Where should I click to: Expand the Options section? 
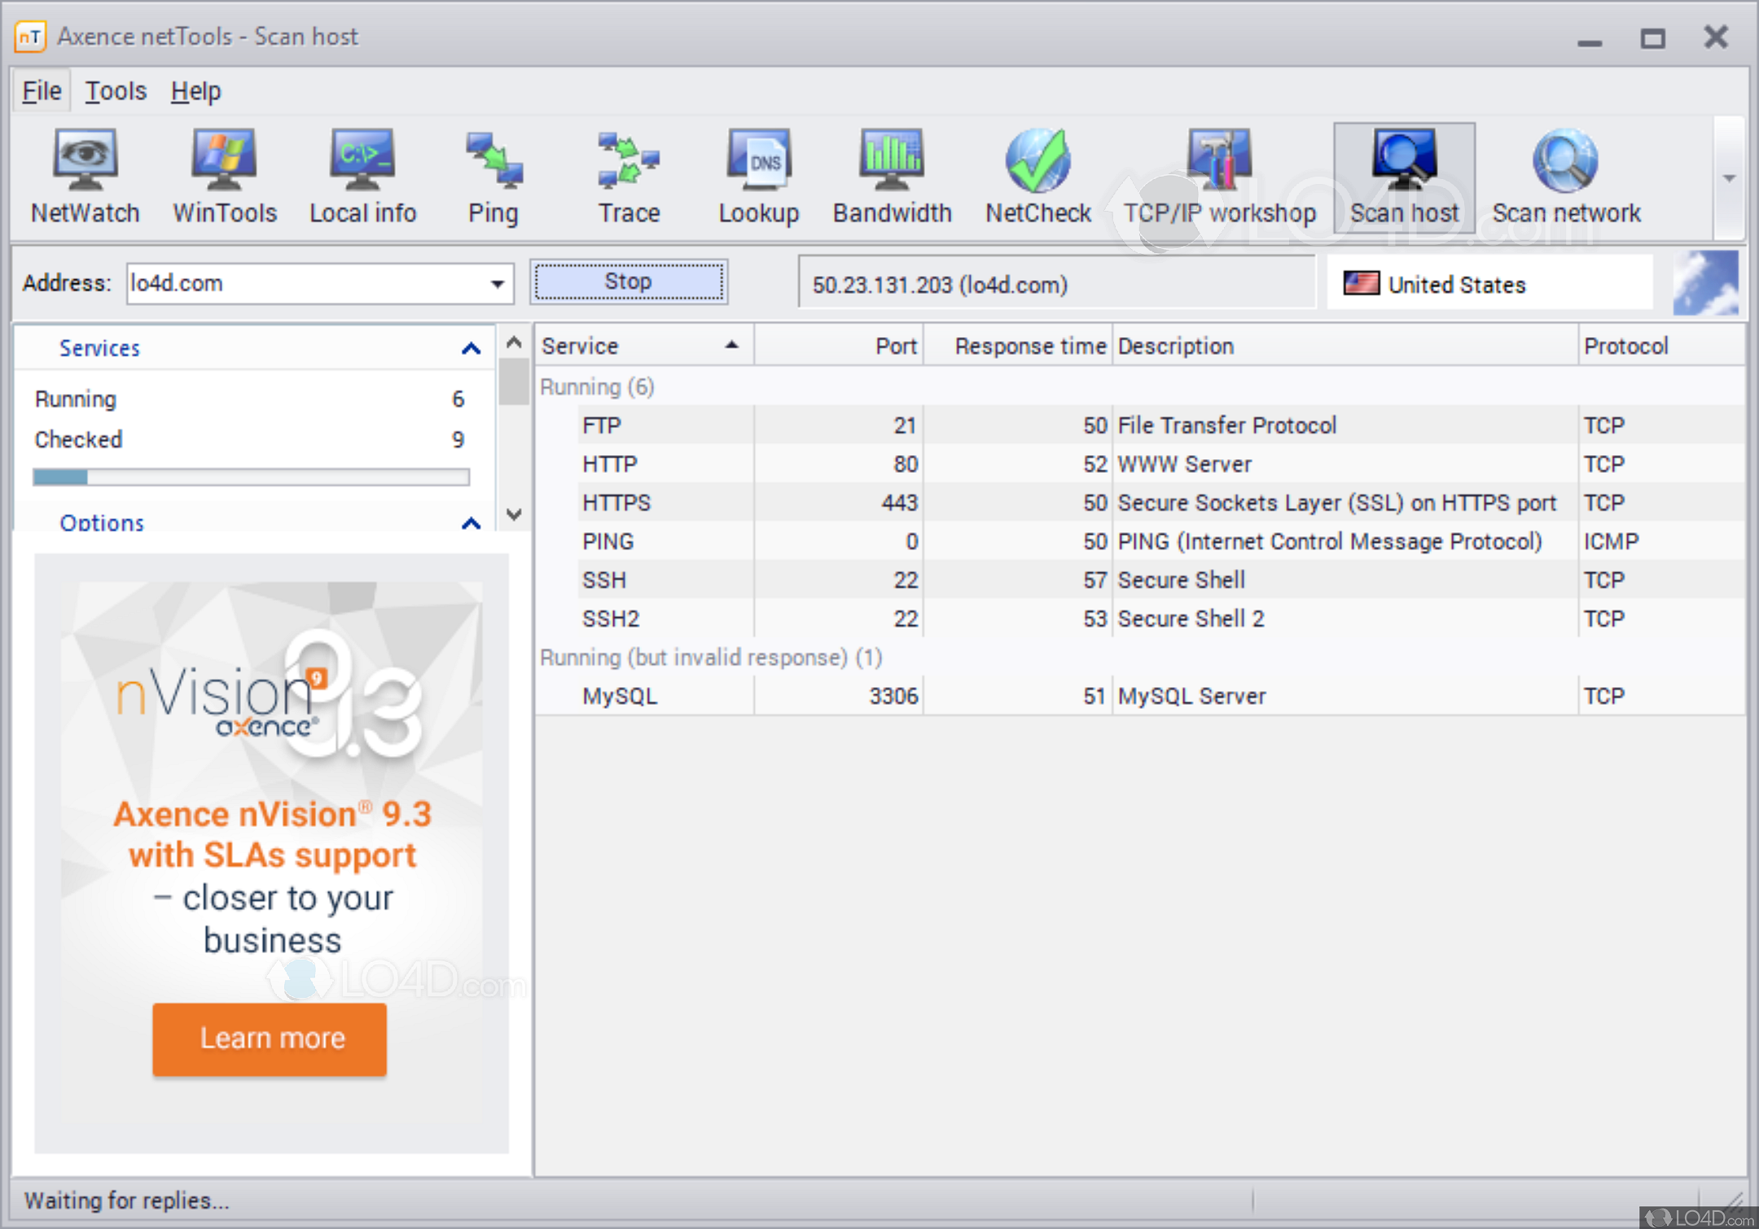point(471,523)
